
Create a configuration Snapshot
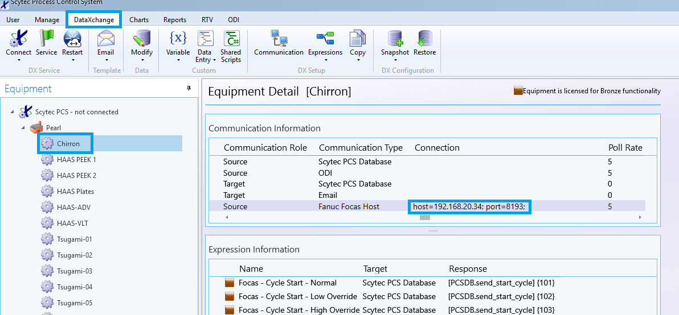tap(395, 39)
